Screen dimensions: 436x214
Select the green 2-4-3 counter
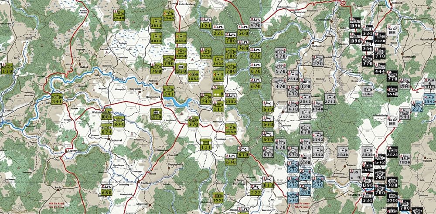click(x=206, y=99)
